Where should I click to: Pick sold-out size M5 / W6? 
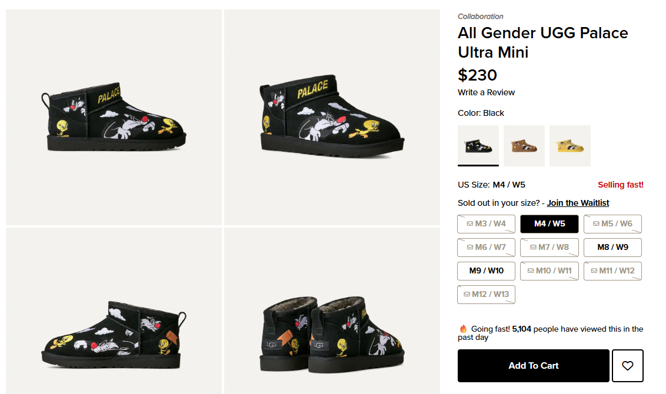[x=612, y=224]
